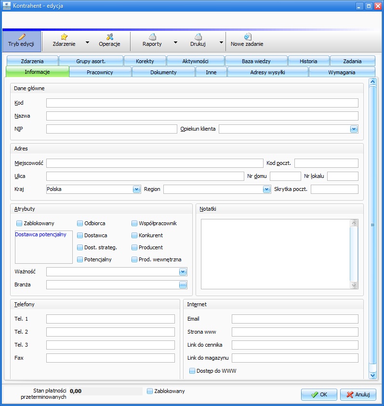This screenshot has width=384, height=406.
Task: Switch to the Aktywności tab
Action: click(x=195, y=61)
